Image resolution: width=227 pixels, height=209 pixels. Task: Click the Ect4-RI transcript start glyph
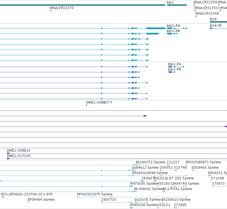point(211,28)
